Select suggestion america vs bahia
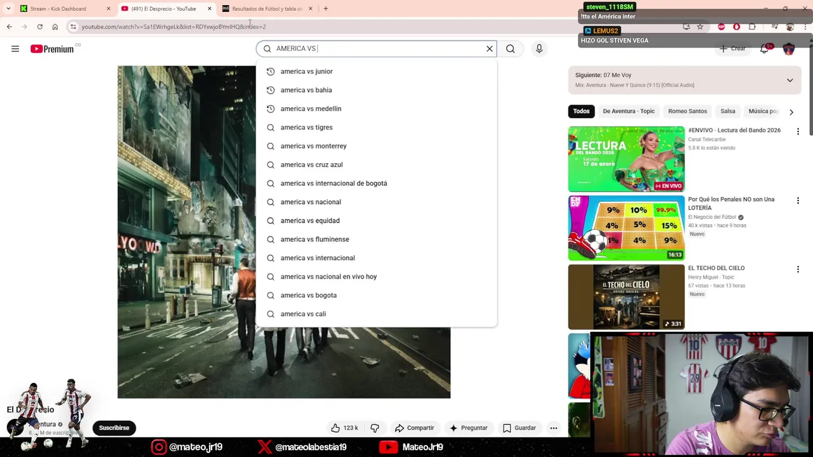This screenshot has width=813, height=457. (x=376, y=90)
